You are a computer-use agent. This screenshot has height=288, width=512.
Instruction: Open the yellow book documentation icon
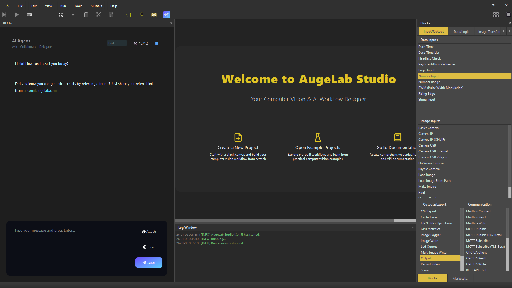point(154,15)
